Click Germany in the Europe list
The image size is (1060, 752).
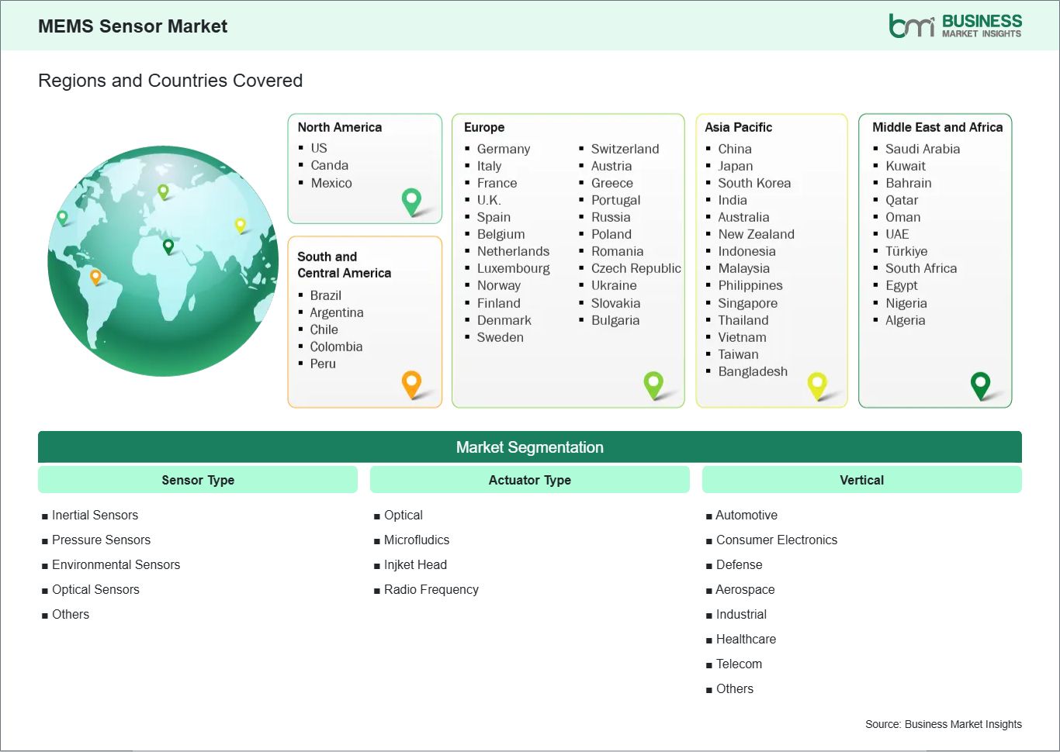[x=503, y=149]
